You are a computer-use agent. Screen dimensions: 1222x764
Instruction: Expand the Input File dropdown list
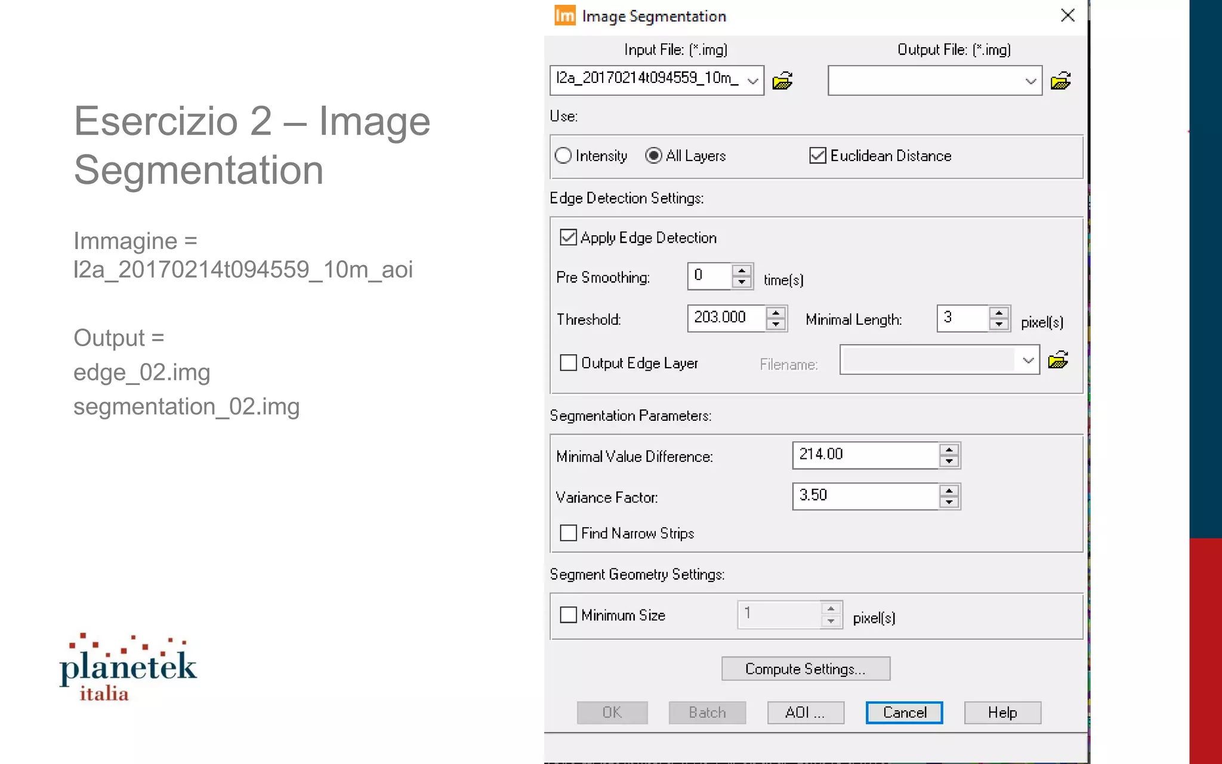[x=753, y=81]
